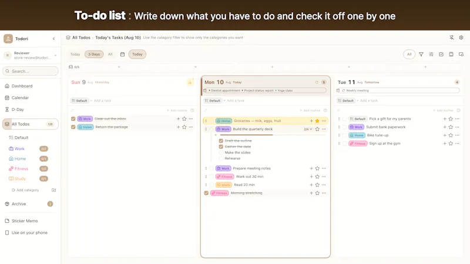Viewport: 470px width, 264px height.
Task: Click the refresh icon in Mon 10 header
Action: pos(317,82)
